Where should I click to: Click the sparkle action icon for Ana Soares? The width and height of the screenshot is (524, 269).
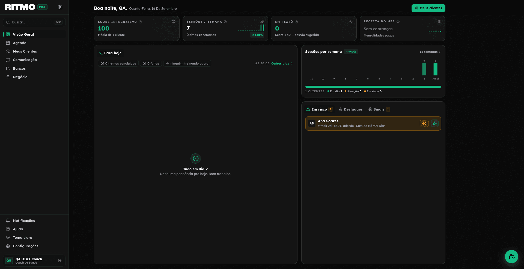pos(435,123)
